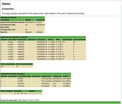Click the 64 uncorrectables value

pos(74,42)
